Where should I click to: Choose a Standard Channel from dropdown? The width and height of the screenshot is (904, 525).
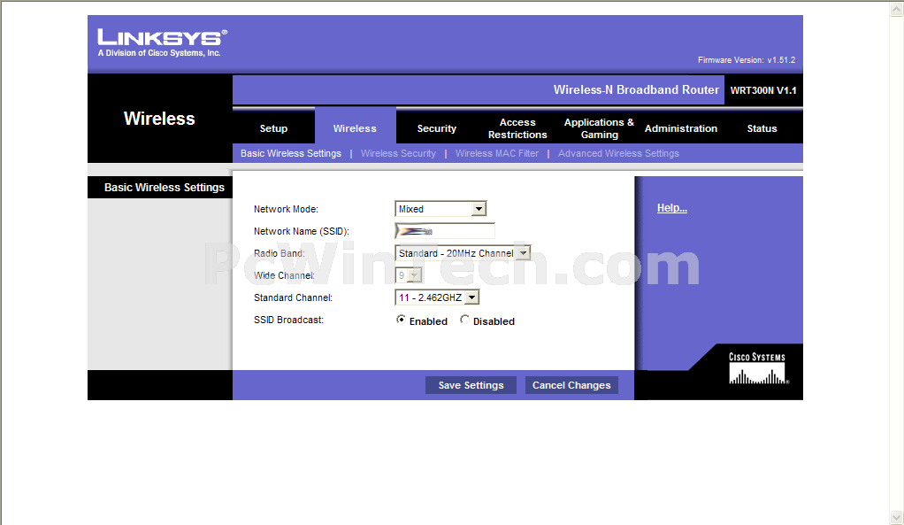pos(437,297)
